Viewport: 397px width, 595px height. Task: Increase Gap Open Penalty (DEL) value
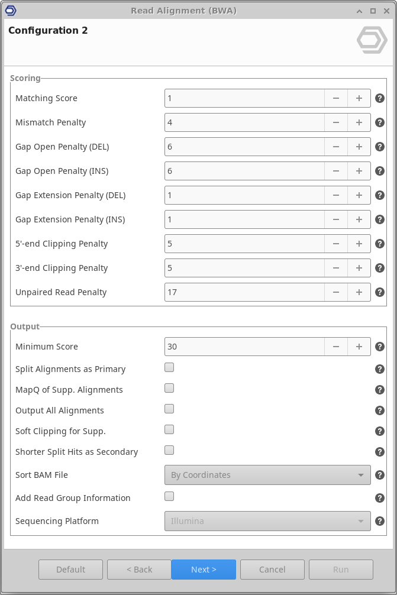[359, 147]
